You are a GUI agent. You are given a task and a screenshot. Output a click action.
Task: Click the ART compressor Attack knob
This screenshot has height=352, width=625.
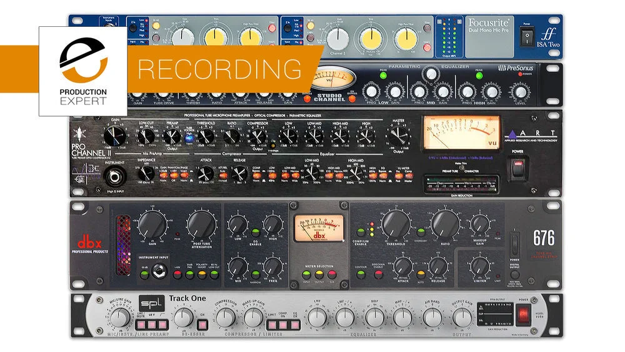(x=206, y=174)
